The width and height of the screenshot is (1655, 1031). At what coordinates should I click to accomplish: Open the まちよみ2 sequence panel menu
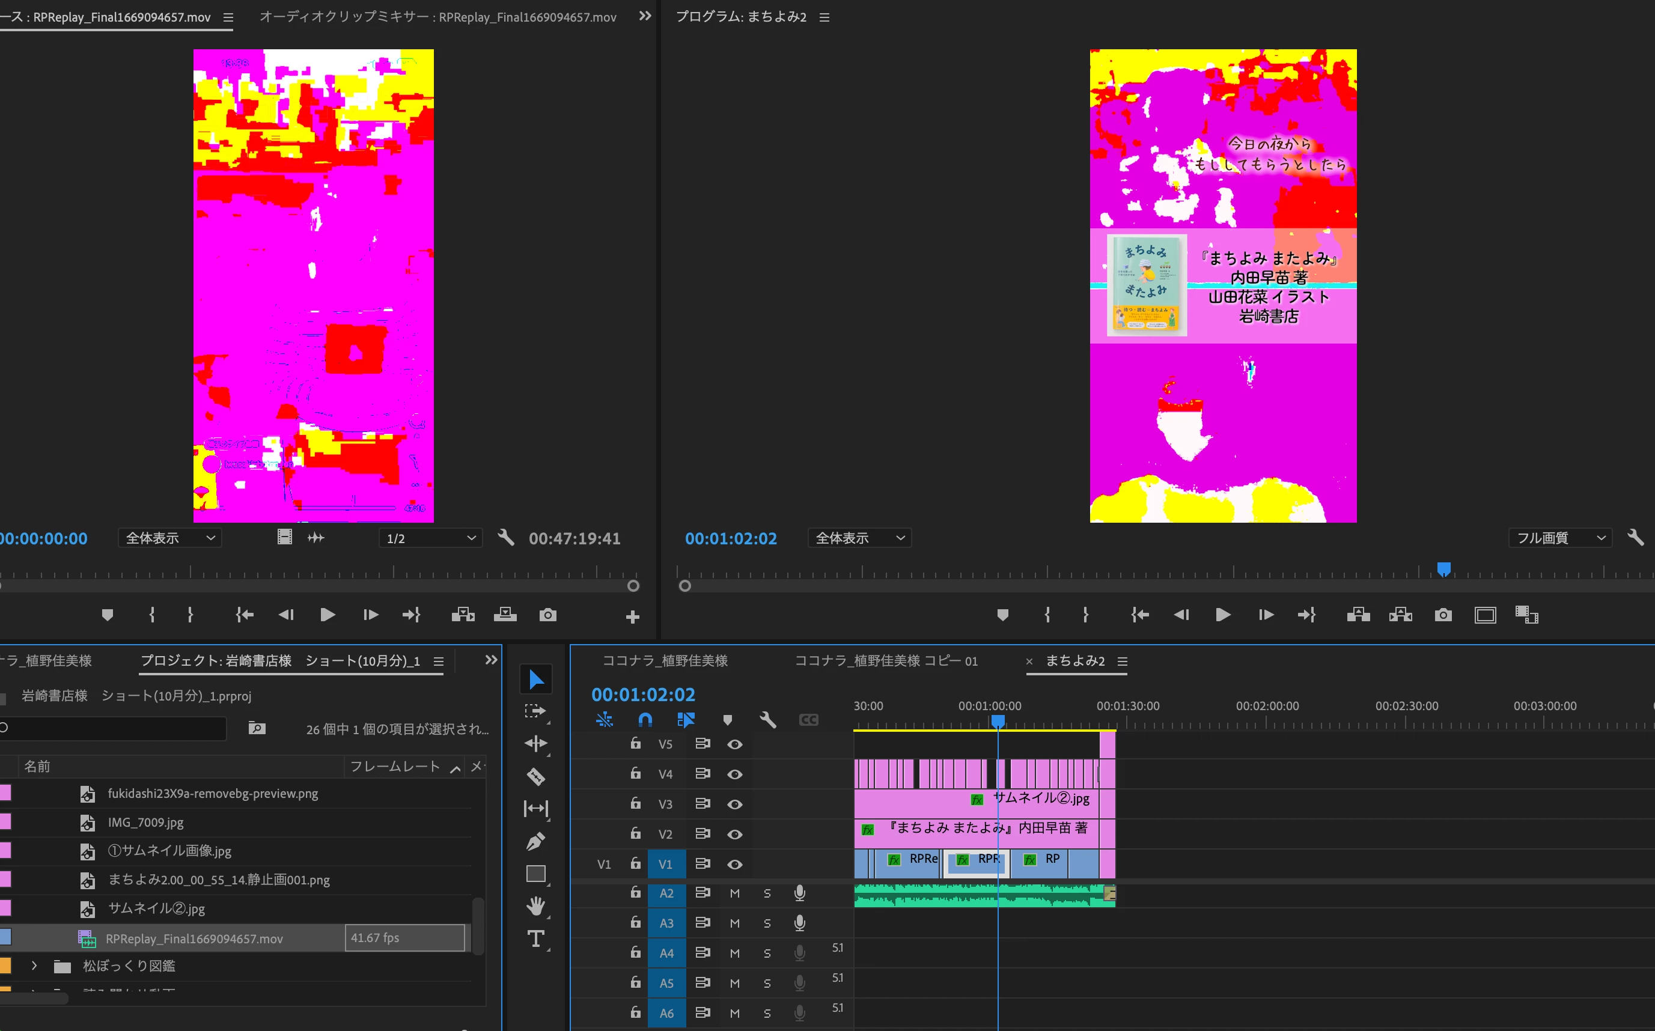click(1123, 661)
